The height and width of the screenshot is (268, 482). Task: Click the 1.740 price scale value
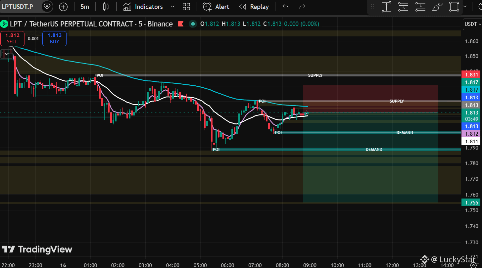tap(472, 226)
